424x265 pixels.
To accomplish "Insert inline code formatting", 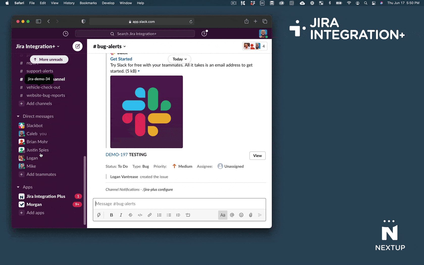I will pos(140,215).
